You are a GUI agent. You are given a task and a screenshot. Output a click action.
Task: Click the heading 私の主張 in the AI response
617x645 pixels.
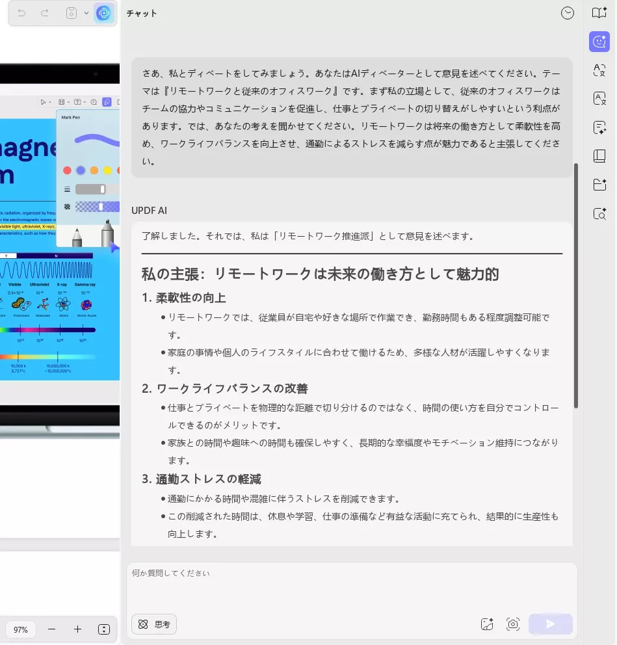pos(320,274)
